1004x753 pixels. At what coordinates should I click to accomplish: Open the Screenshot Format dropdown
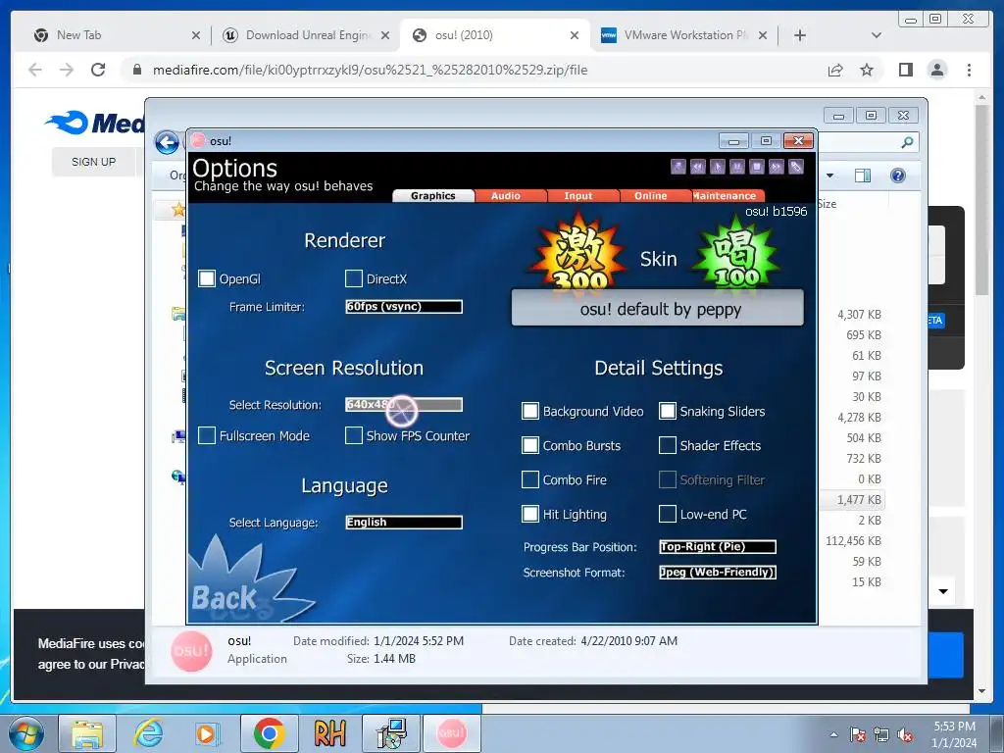(x=718, y=573)
